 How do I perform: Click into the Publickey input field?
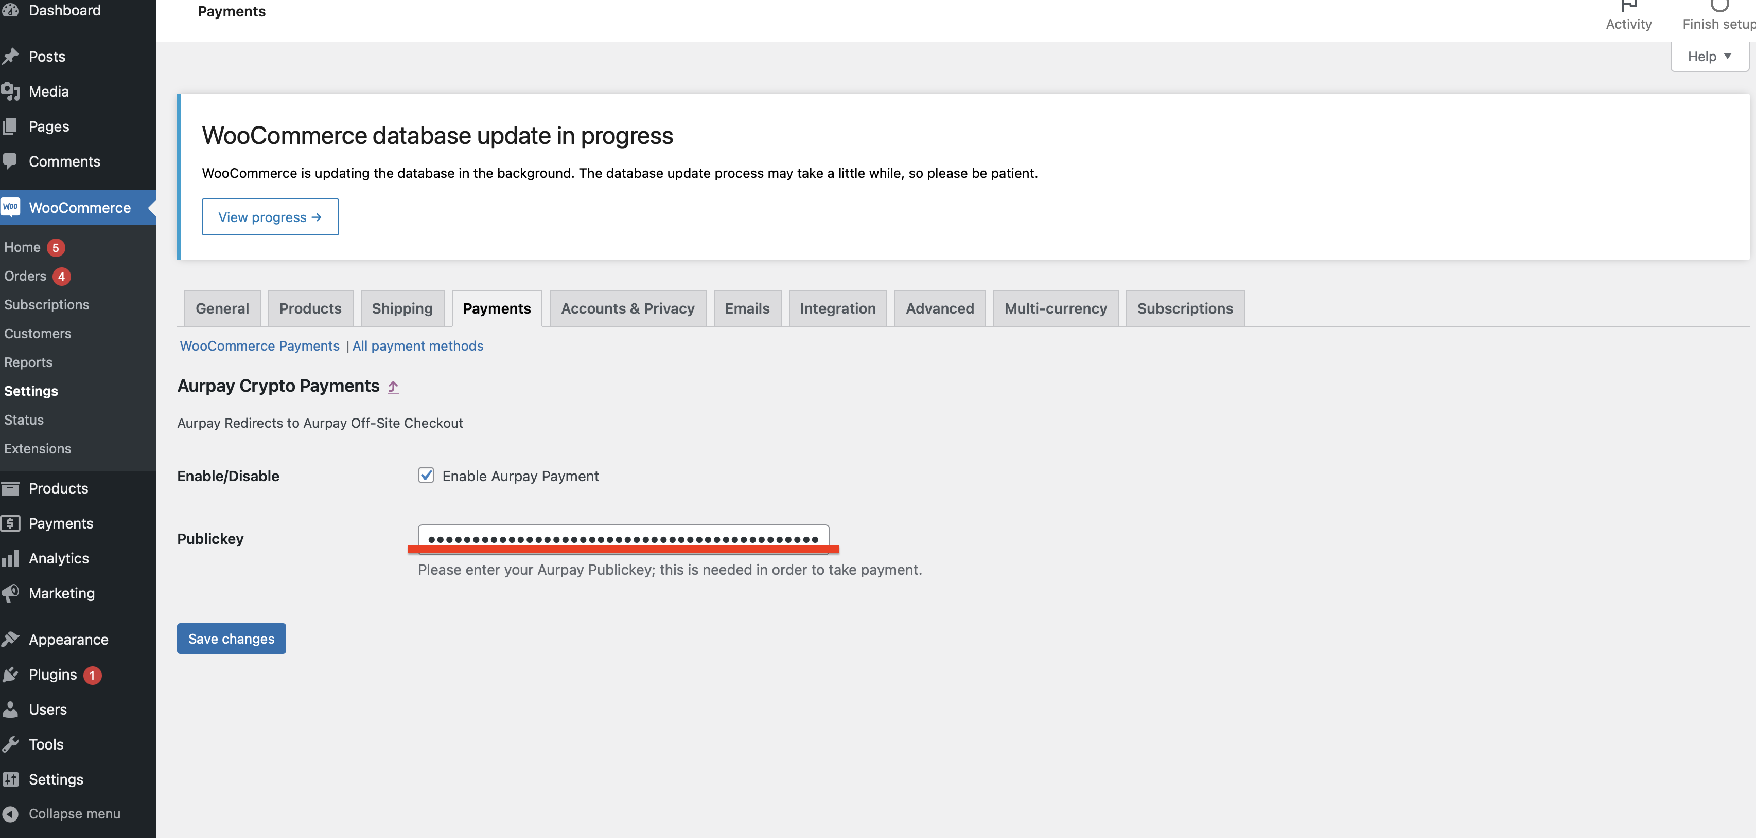623,539
